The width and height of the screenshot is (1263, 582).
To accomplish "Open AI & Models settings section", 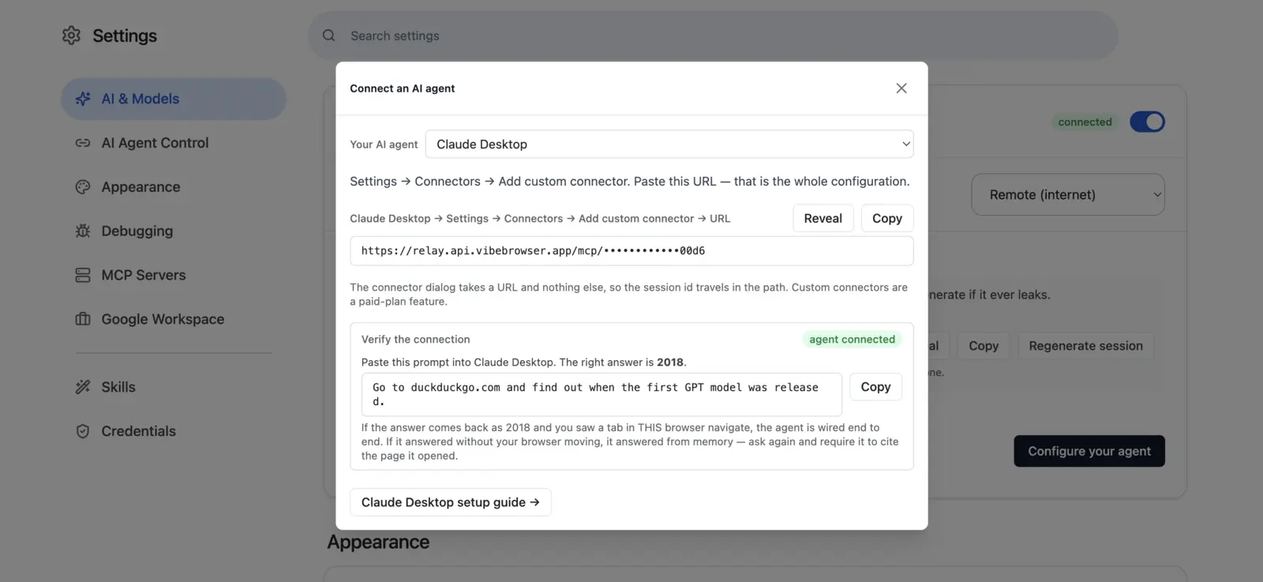I will click(173, 99).
